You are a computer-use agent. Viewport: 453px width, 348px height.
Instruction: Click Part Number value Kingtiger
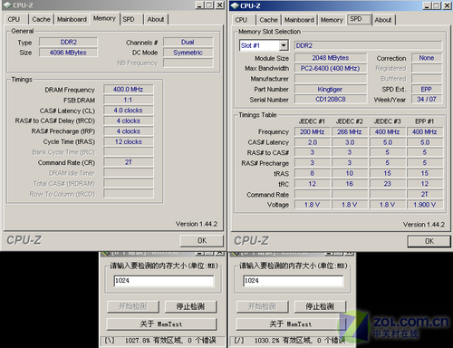[x=331, y=90]
